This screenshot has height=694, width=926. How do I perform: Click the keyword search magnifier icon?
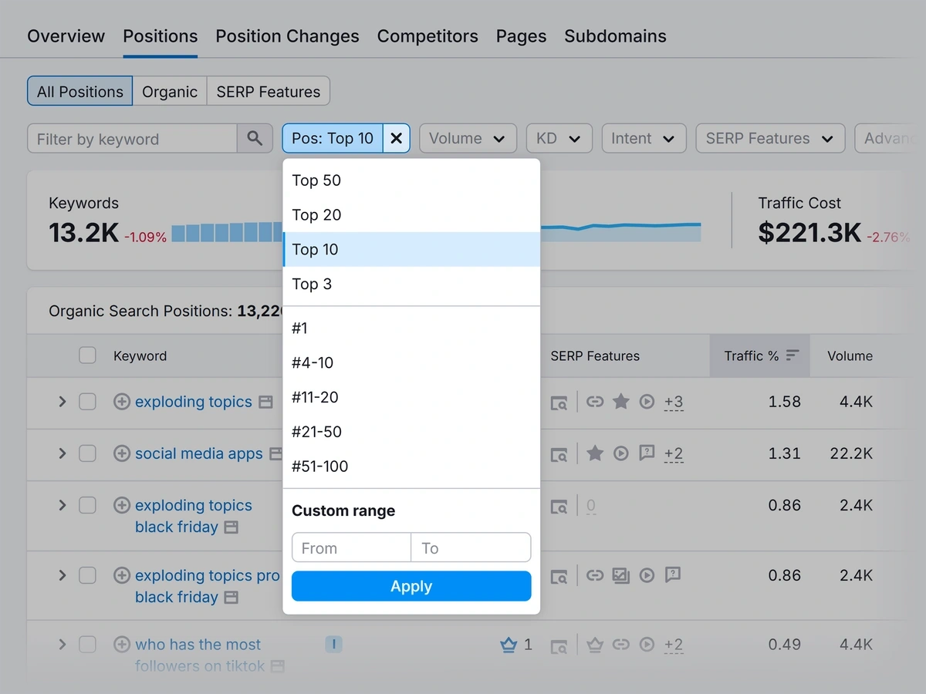[x=255, y=139]
